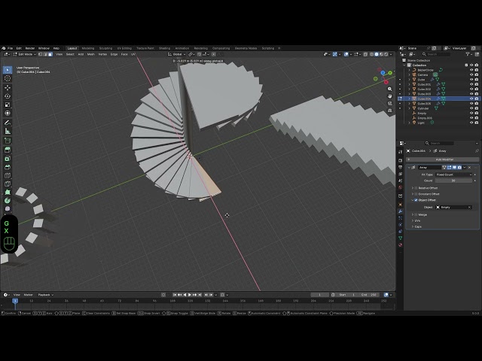
Task: Switch to face select mode
Action: click(50, 54)
